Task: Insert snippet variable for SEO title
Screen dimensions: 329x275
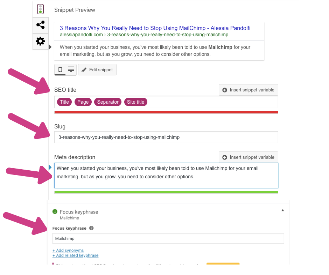Action: tap(248, 90)
